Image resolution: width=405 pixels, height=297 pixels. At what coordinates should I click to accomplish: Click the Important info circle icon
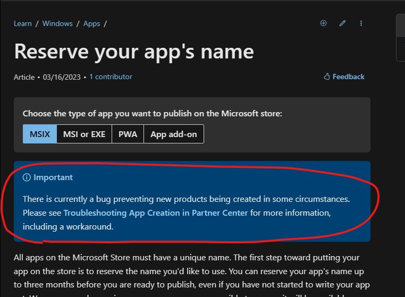[x=27, y=177]
